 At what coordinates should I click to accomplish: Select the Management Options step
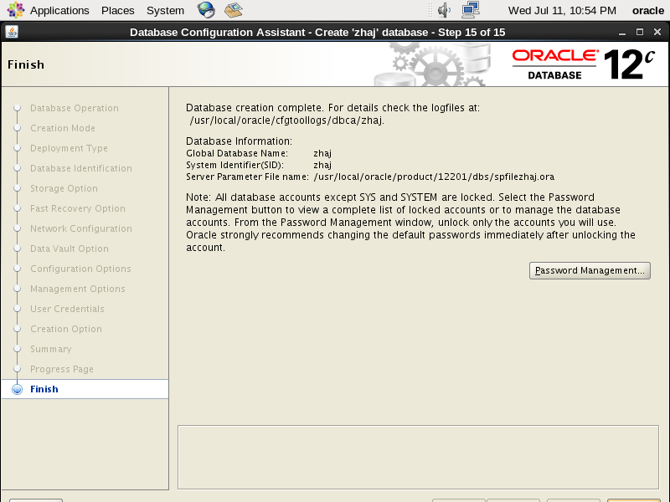click(x=77, y=289)
